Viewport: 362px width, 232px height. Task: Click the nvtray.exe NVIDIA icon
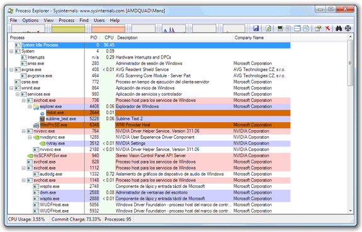click(x=42, y=144)
